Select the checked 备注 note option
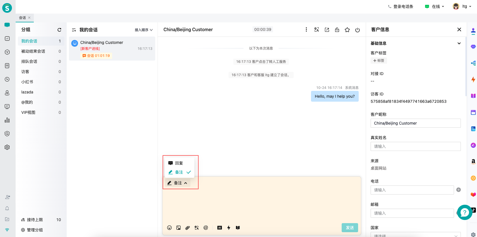 (179, 172)
